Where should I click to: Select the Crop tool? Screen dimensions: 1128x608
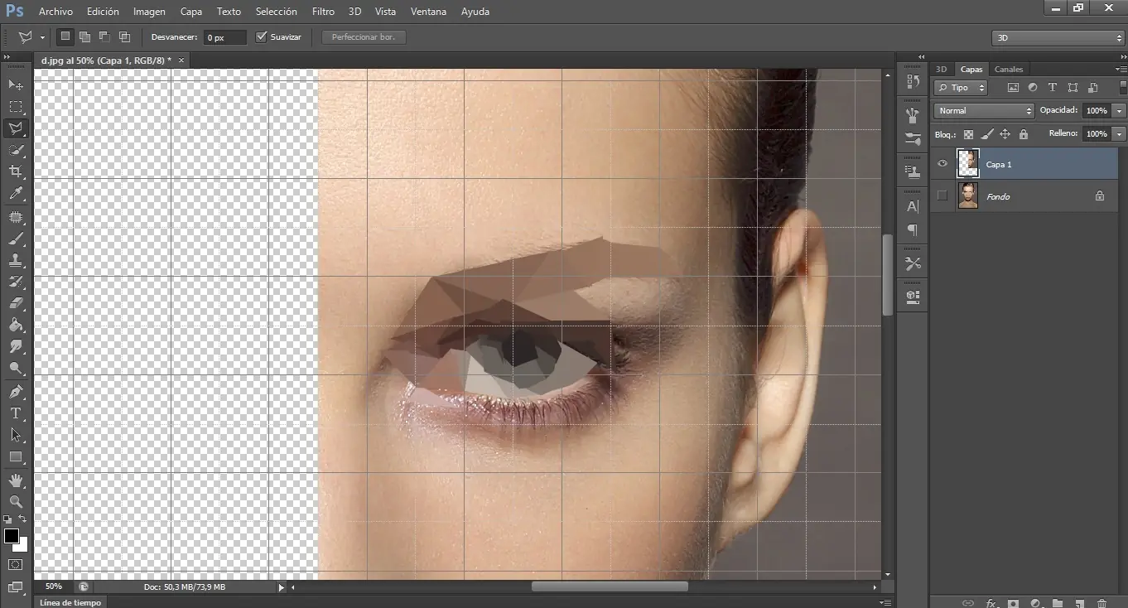16,172
